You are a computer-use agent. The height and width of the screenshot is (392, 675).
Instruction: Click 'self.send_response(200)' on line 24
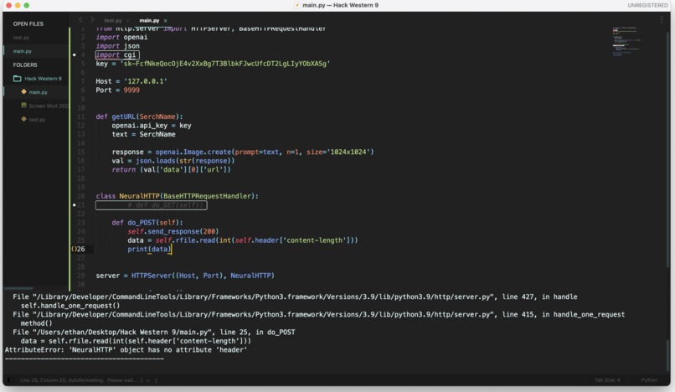point(173,231)
